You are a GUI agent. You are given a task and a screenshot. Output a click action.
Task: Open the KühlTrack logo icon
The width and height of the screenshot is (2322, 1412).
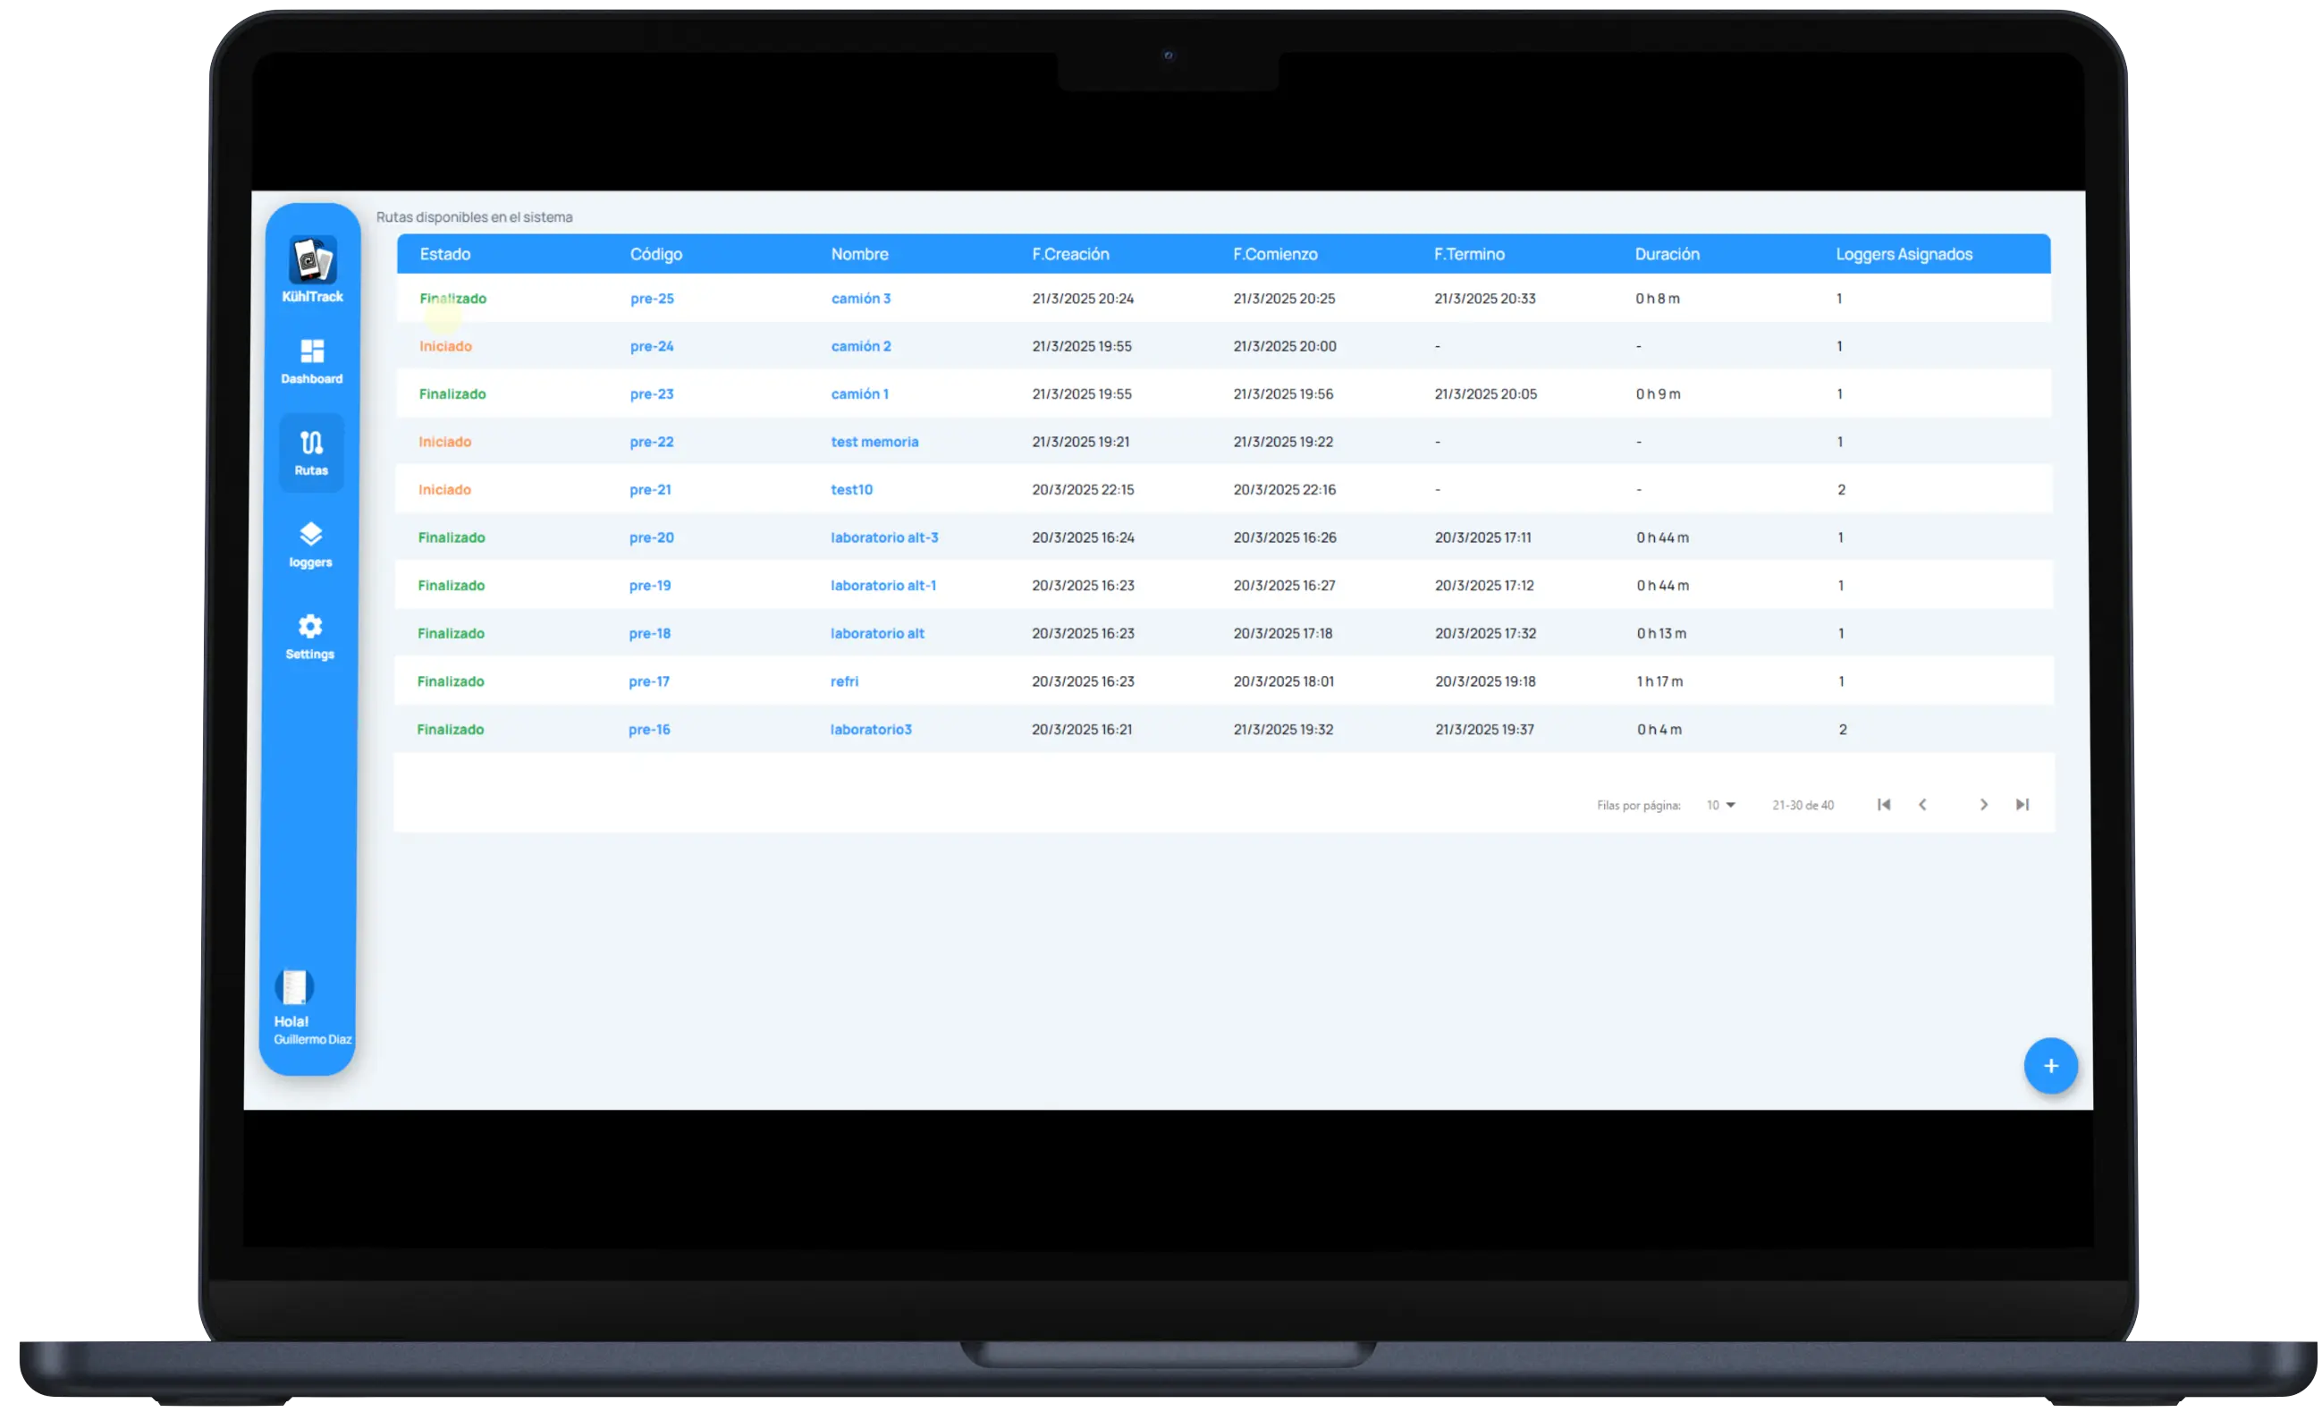(312, 260)
